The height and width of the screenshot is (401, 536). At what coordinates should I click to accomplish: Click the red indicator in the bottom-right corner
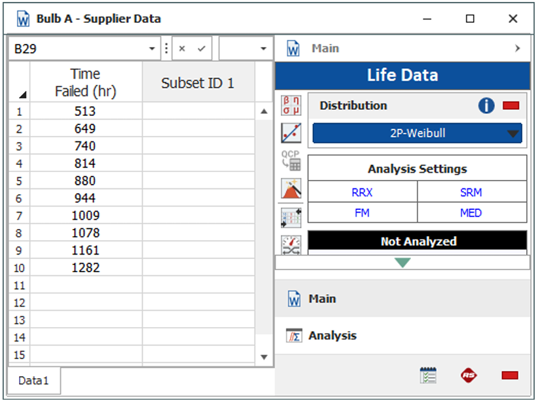(510, 375)
